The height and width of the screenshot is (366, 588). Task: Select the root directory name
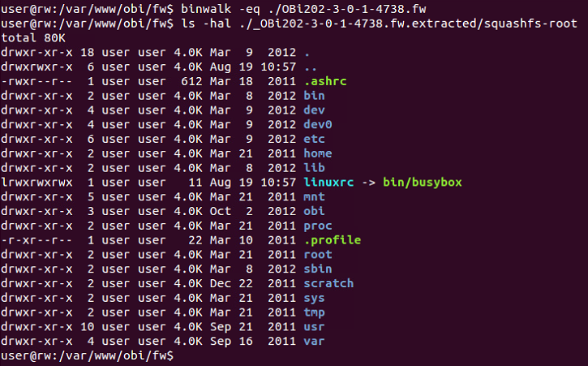pyautogui.click(x=318, y=255)
